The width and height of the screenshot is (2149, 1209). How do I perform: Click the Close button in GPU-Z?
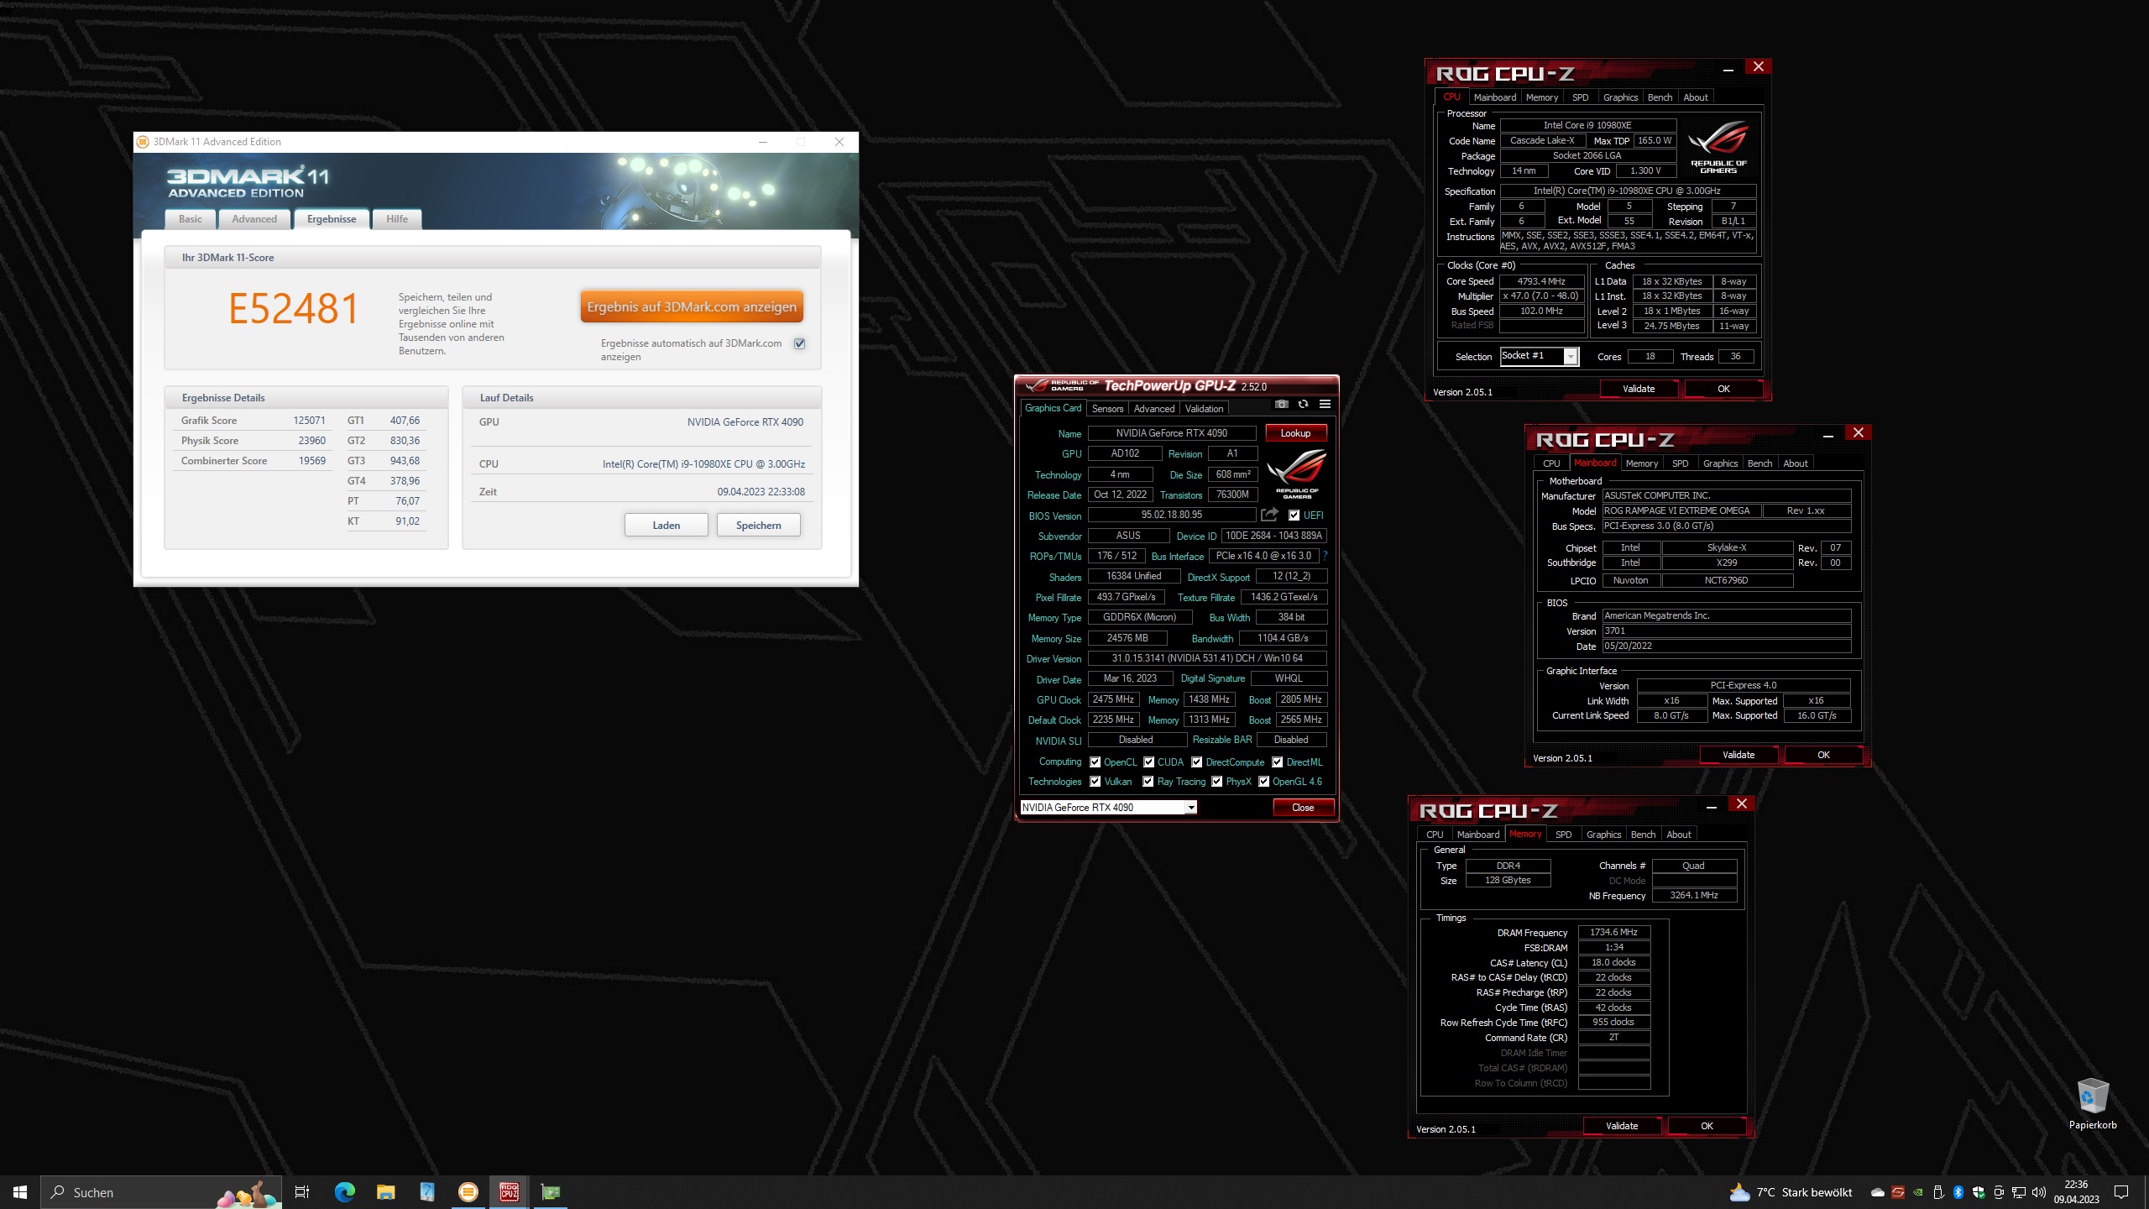(x=1303, y=808)
